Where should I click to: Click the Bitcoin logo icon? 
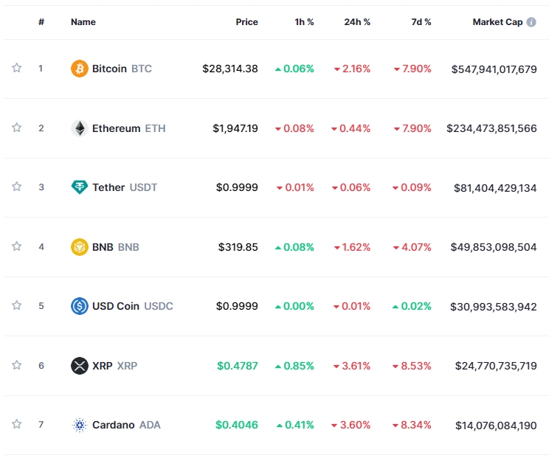tap(79, 69)
